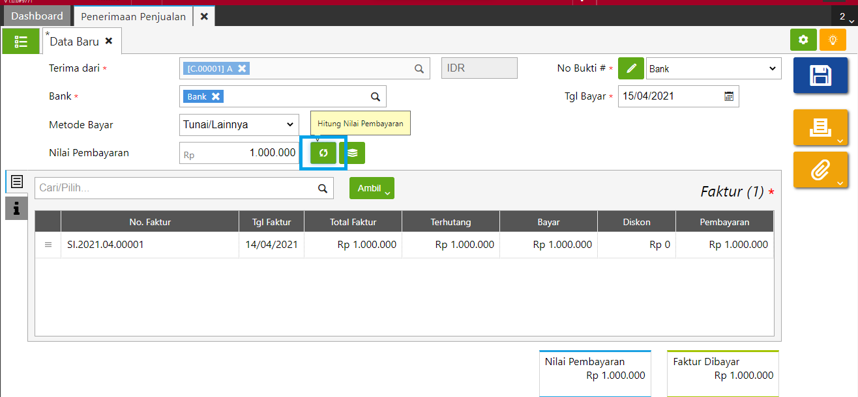The width and height of the screenshot is (858, 397).
Task: Click the Cari/Pilih search input field
Action: click(x=175, y=188)
